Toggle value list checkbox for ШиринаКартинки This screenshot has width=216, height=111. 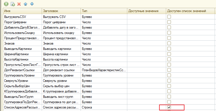169,54
